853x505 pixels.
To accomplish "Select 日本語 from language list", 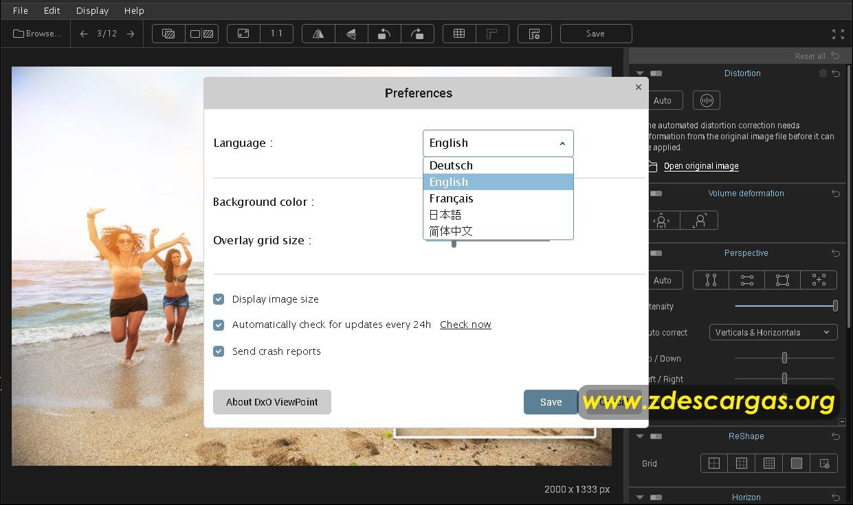I will pyautogui.click(x=498, y=215).
